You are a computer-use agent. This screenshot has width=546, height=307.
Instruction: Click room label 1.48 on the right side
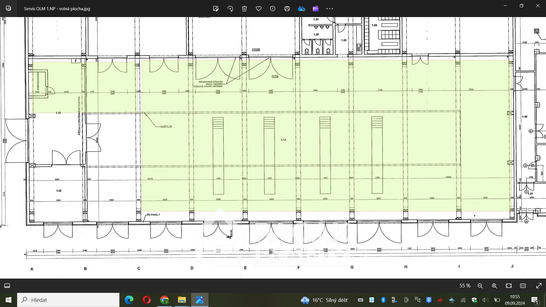525,117
